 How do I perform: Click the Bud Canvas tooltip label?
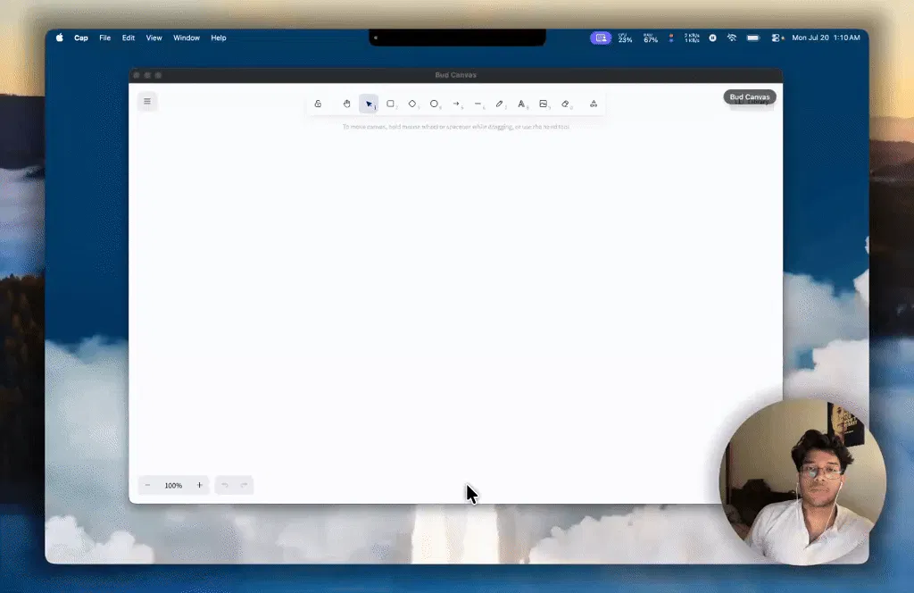tap(750, 96)
